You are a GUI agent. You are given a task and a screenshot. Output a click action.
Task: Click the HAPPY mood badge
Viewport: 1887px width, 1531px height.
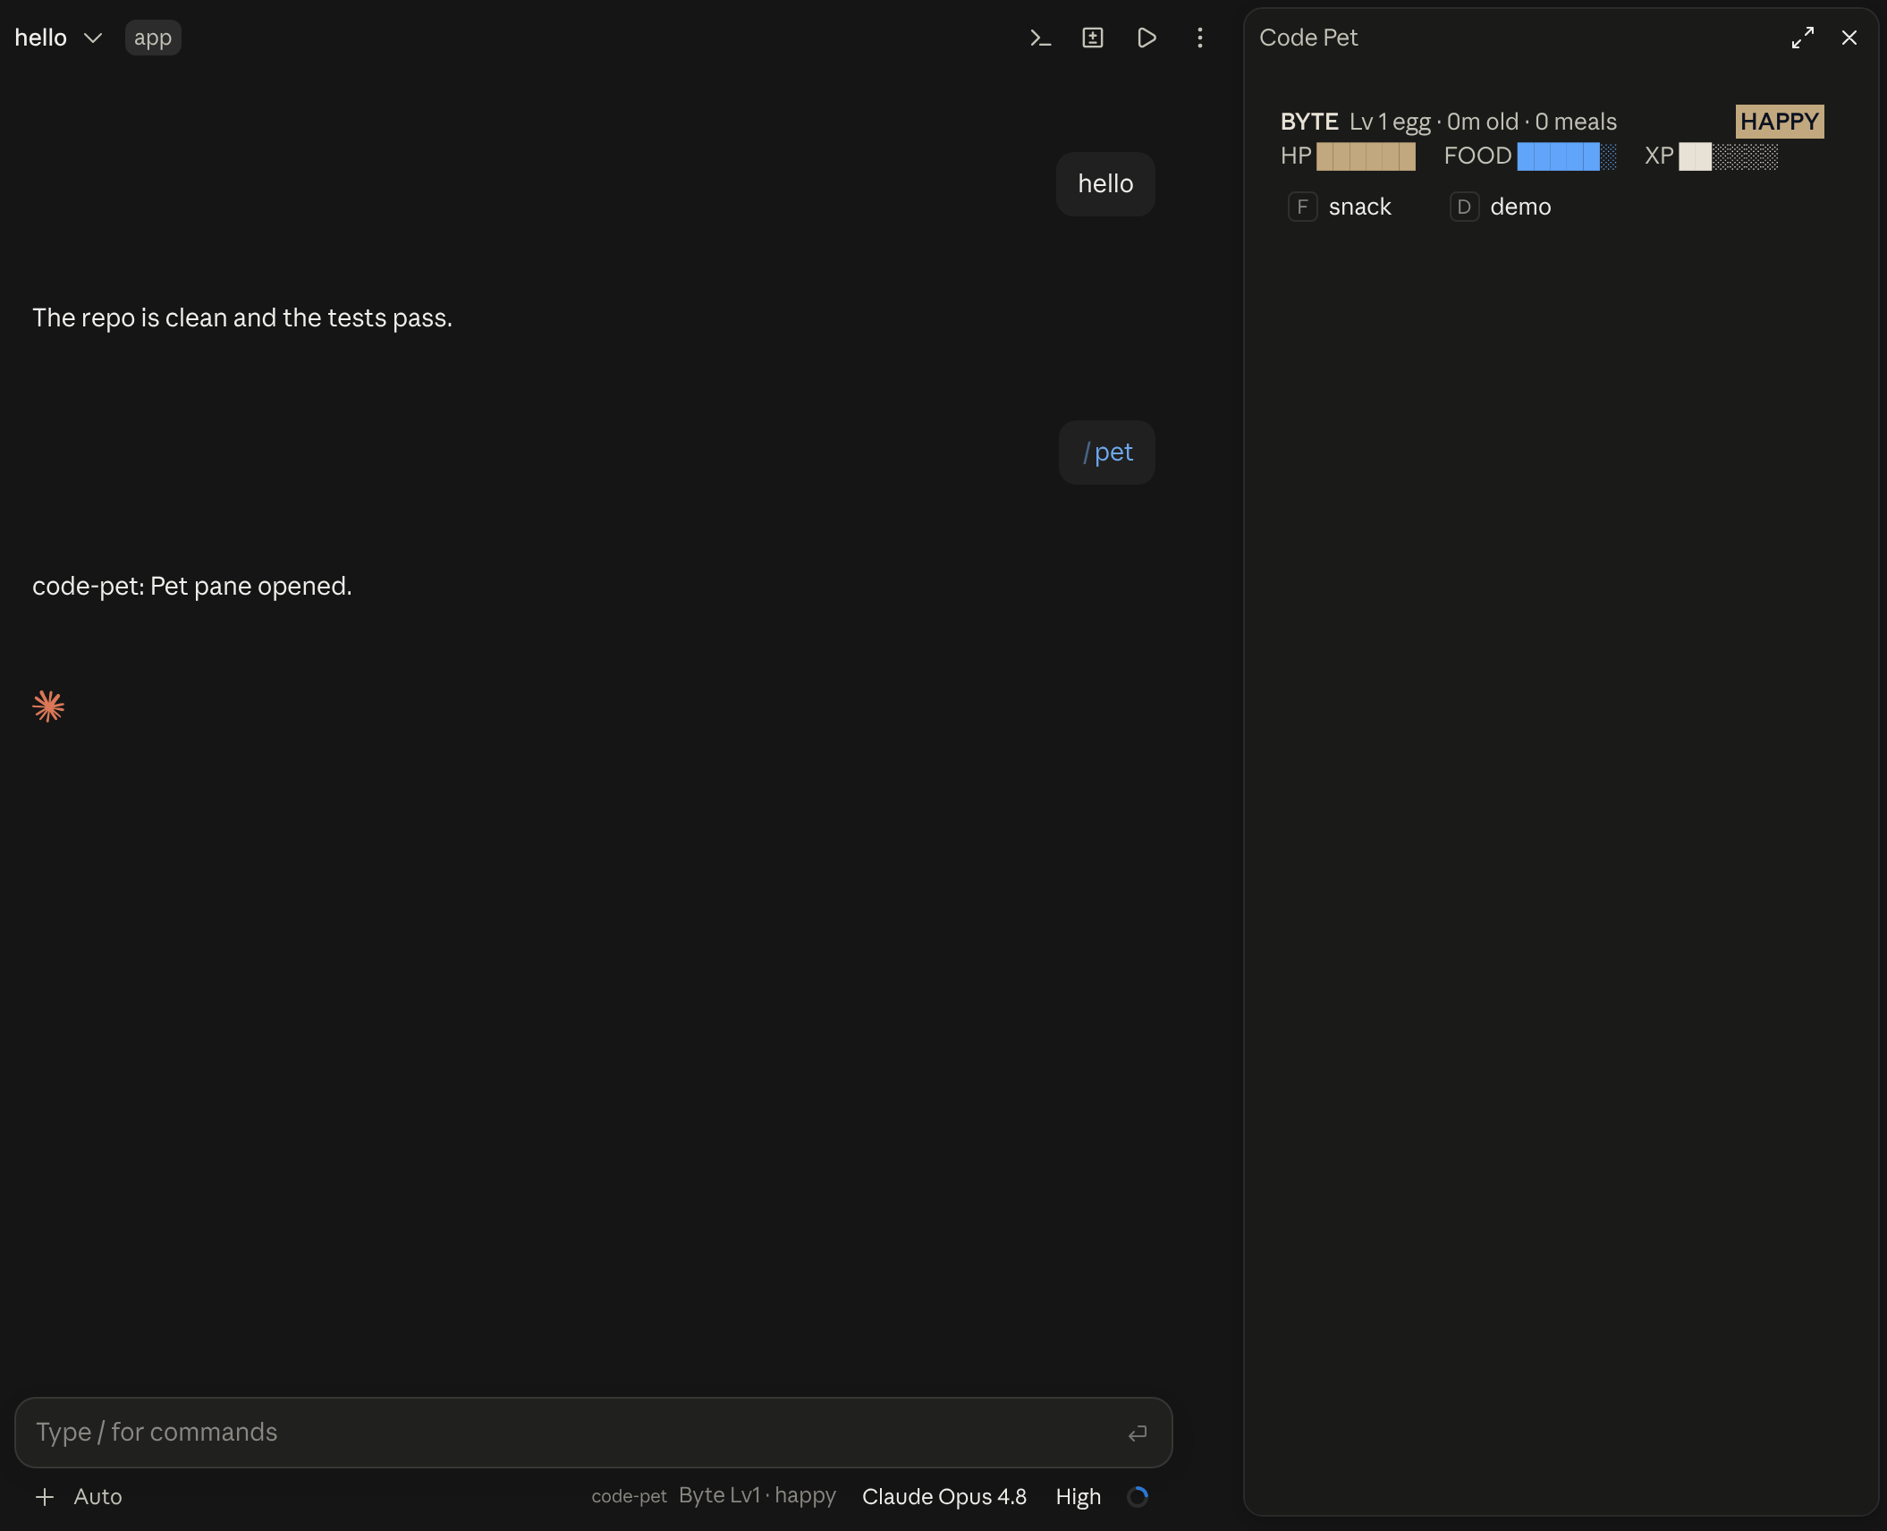[1780, 122]
